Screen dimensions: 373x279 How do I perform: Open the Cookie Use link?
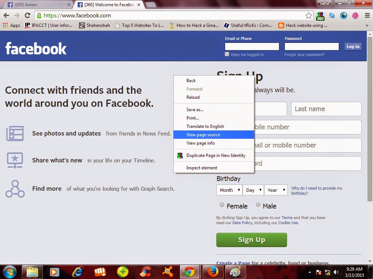288,223
